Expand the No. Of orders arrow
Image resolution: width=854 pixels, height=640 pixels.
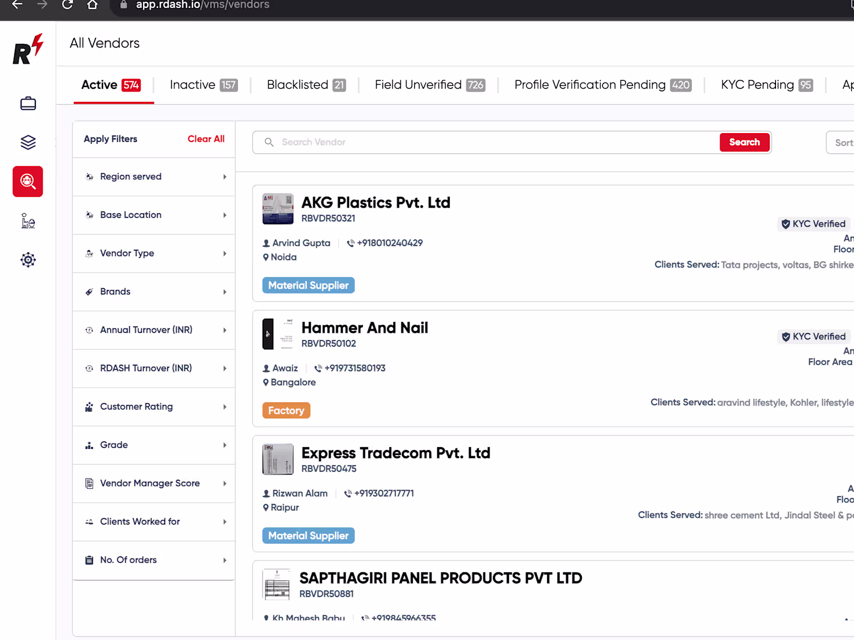tap(225, 560)
